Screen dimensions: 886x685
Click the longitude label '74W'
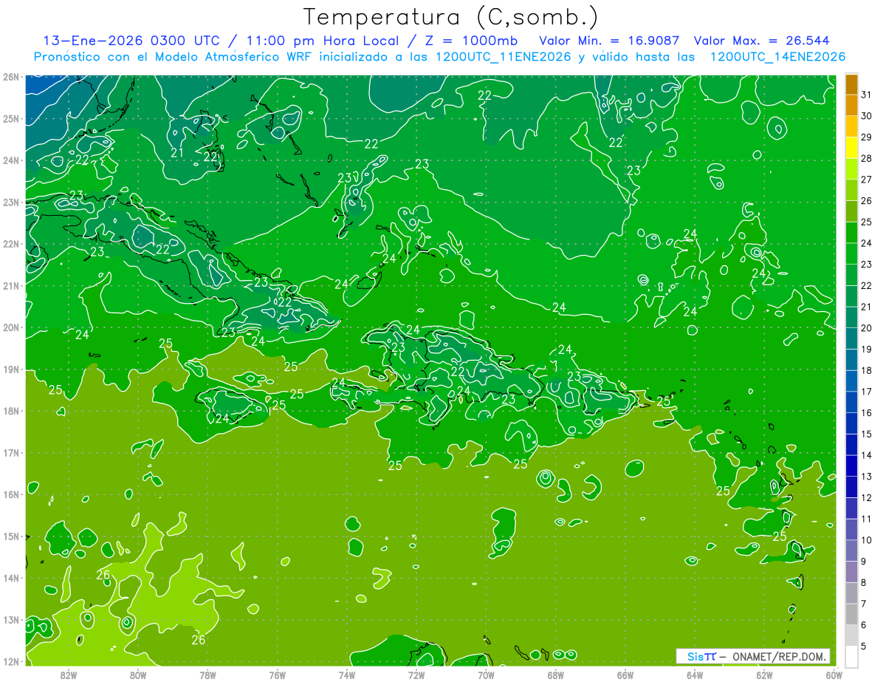click(347, 675)
